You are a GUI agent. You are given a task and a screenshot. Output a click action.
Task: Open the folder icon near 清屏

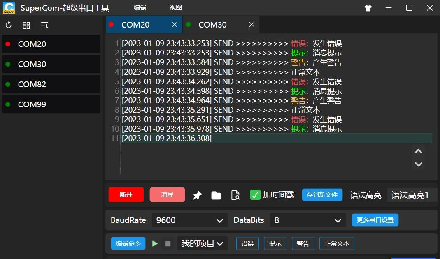coord(216,195)
